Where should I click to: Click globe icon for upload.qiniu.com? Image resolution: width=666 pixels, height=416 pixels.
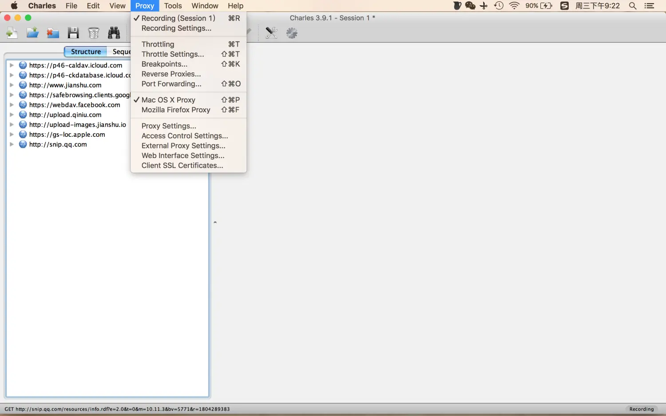pos(23,115)
